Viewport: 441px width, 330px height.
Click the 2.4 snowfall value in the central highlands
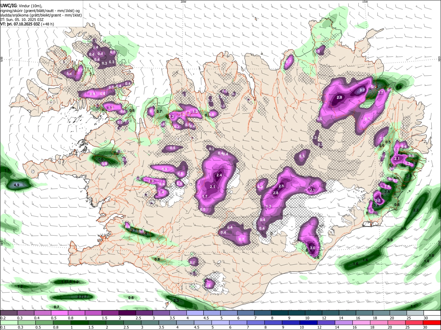(x=219, y=175)
